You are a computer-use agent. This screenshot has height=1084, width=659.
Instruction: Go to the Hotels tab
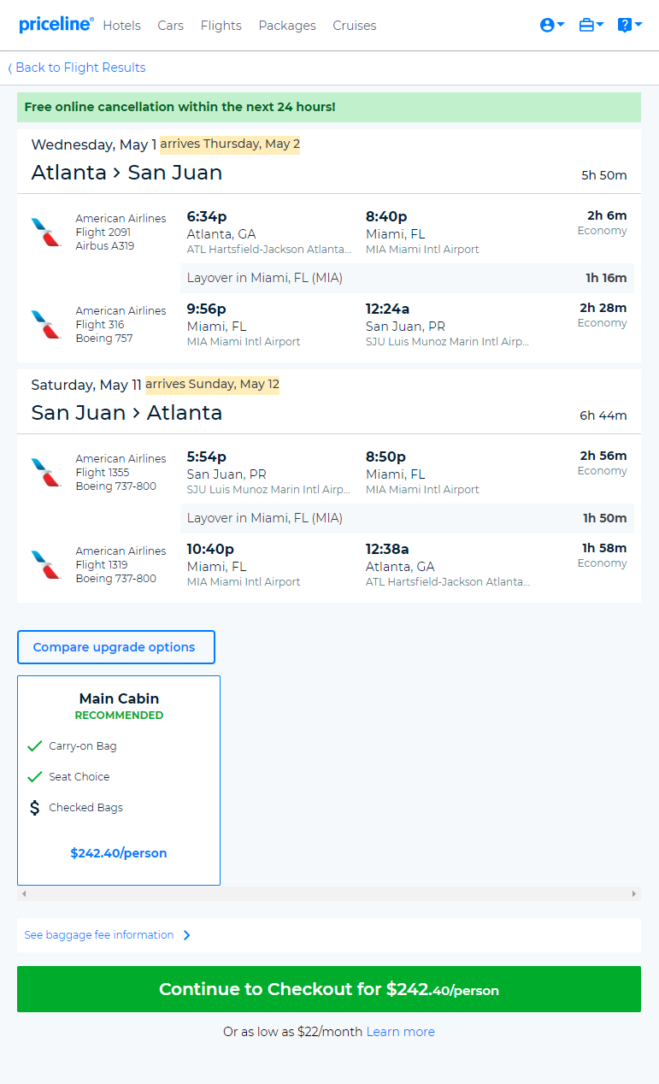click(x=121, y=26)
